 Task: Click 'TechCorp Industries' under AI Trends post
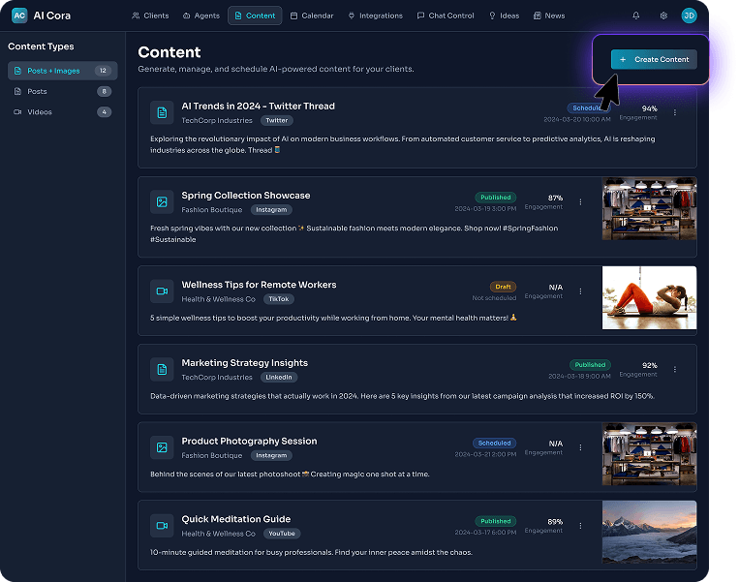[x=217, y=121]
